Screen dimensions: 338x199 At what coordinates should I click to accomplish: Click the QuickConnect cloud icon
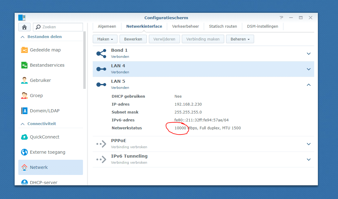(x=24, y=137)
